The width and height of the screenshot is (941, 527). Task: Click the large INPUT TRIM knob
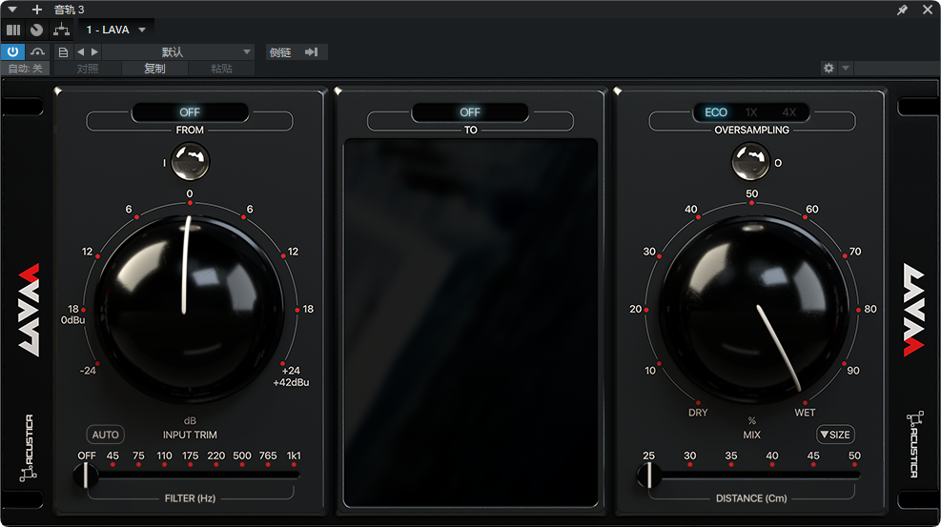pyautogui.click(x=189, y=310)
